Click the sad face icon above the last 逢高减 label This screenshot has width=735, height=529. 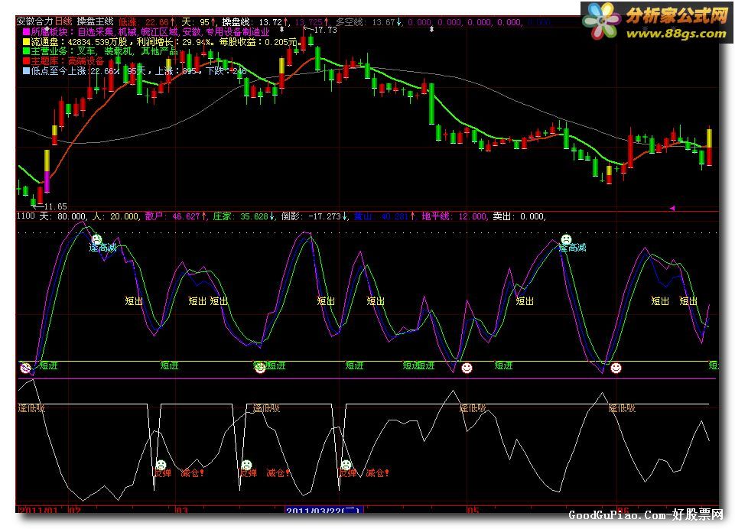click(566, 239)
